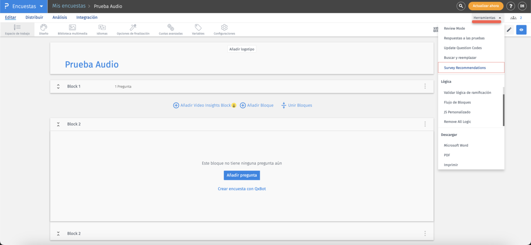Open the Espacio de trabajo workspace tool

point(17,30)
